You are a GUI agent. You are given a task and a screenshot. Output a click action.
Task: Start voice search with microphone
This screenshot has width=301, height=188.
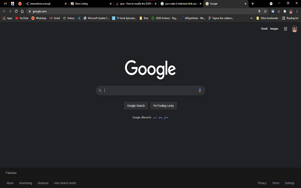pyautogui.click(x=200, y=90)
